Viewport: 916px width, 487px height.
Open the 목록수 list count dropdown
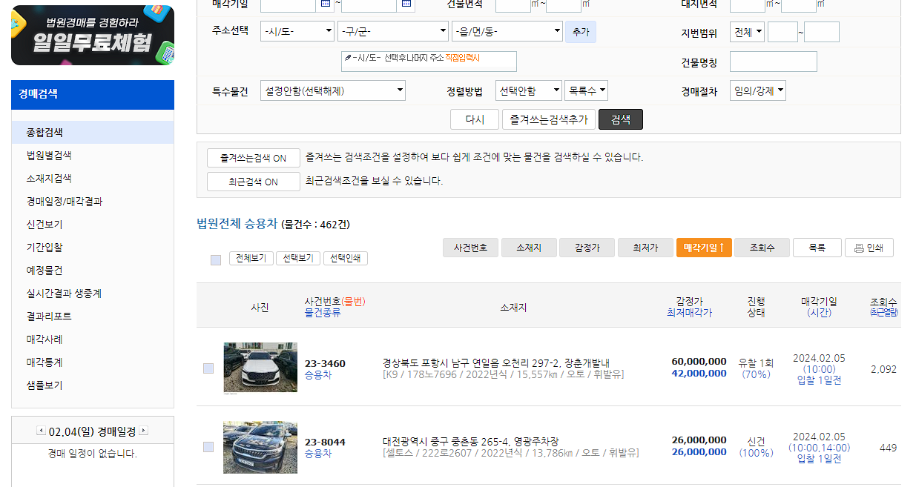coord(587,90)
